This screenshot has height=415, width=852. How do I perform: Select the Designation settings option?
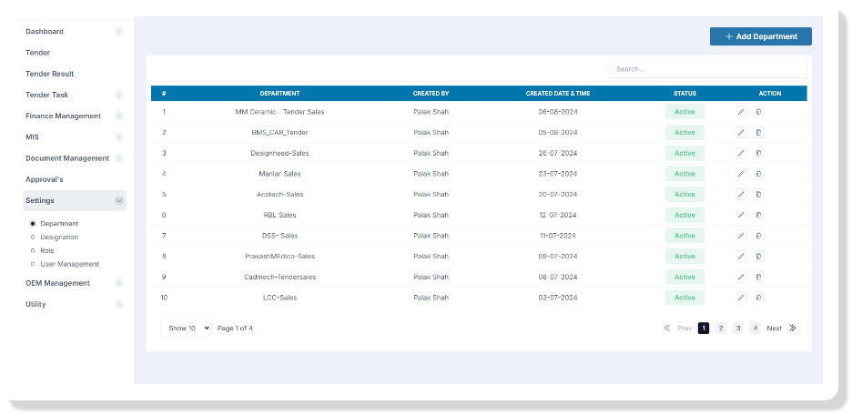59,238
